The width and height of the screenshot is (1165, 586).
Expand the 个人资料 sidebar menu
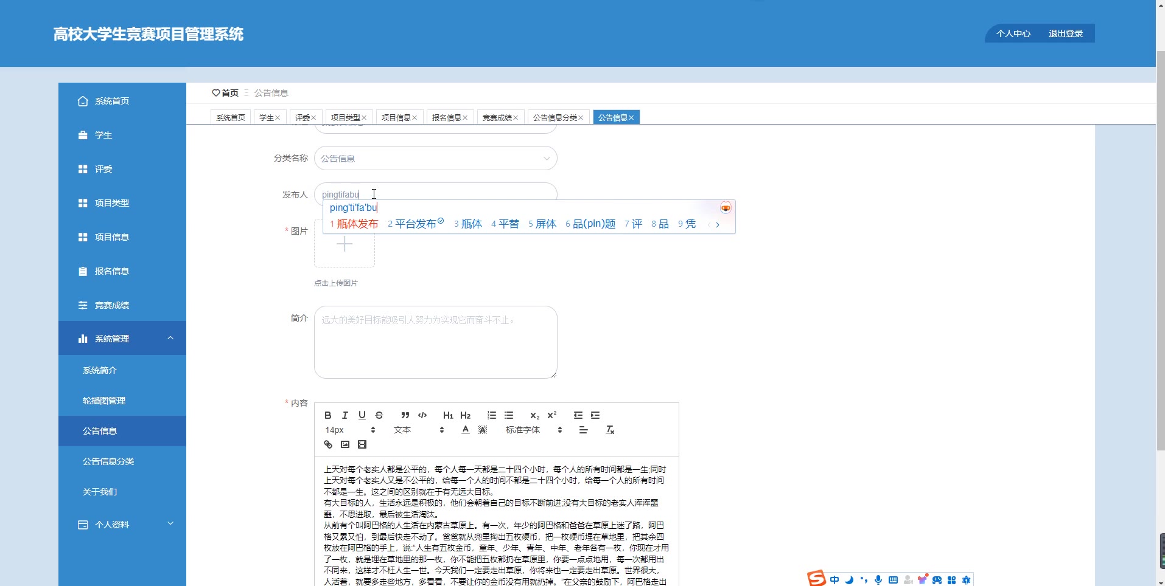(122, 524)
